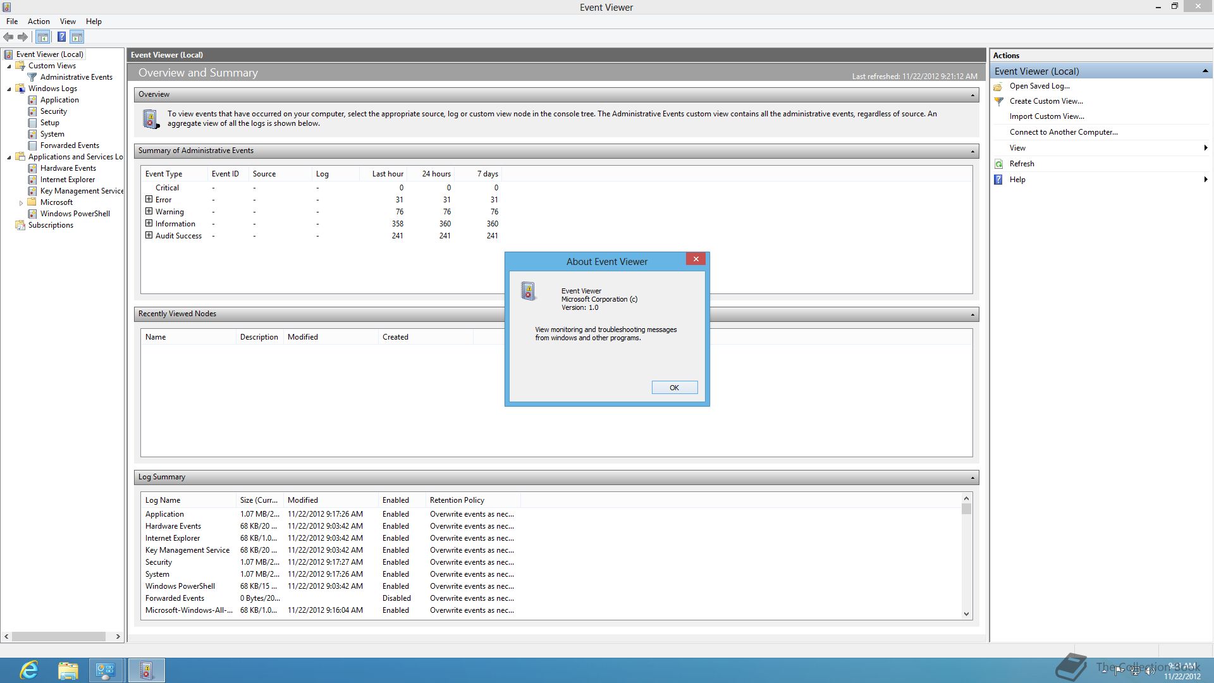
Task: Click the Help icon in Actions pane
Action: point(998,180)
